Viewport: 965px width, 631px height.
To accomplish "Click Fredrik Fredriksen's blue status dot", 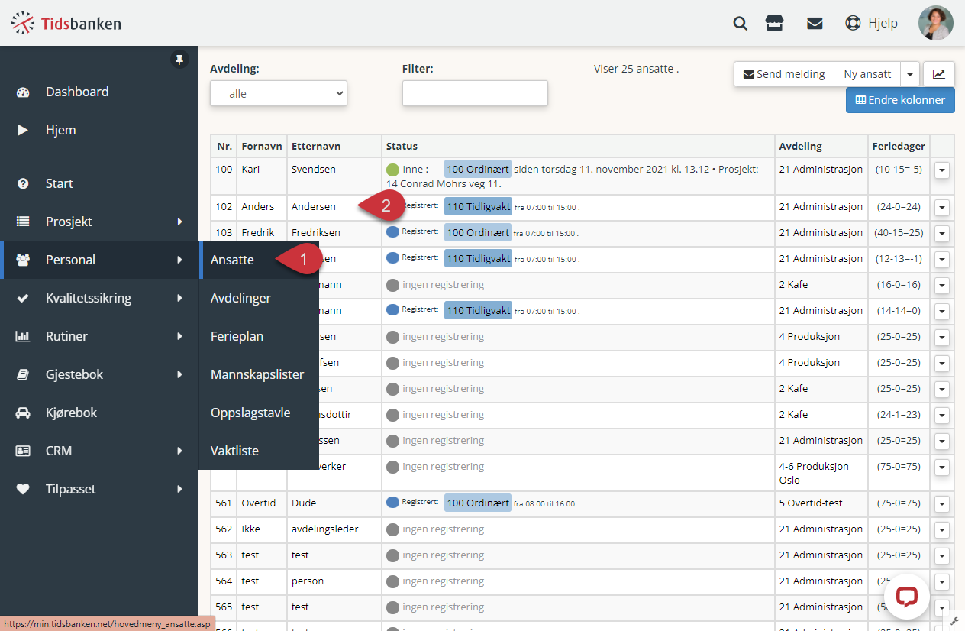I will [392, 232].
